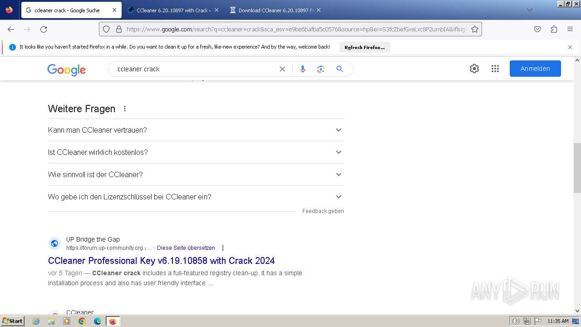Open a new tab with plus button
The image size is (581, 327).
pos(335,10)
